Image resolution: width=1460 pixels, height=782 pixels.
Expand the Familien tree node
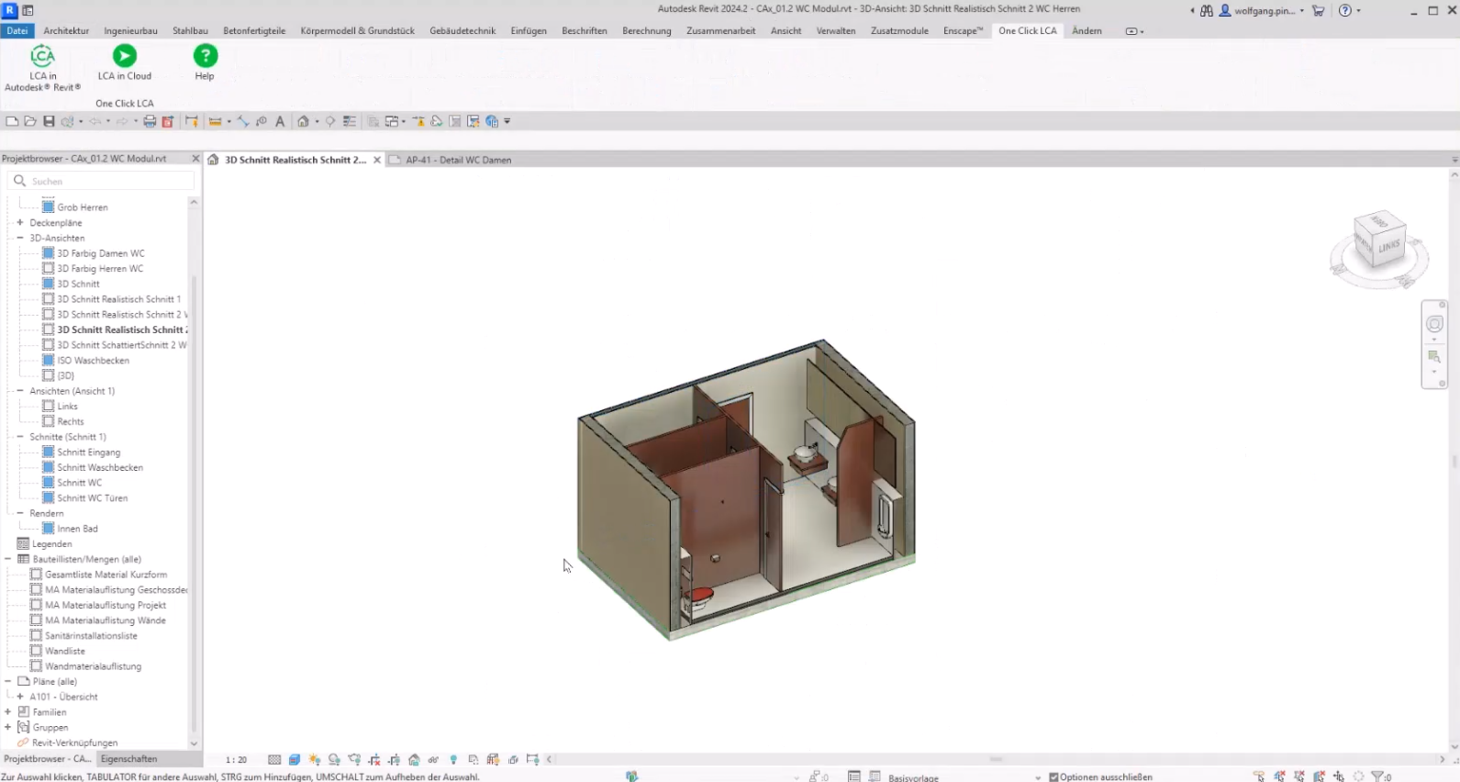pyautogui.click(x=8, y=712)
